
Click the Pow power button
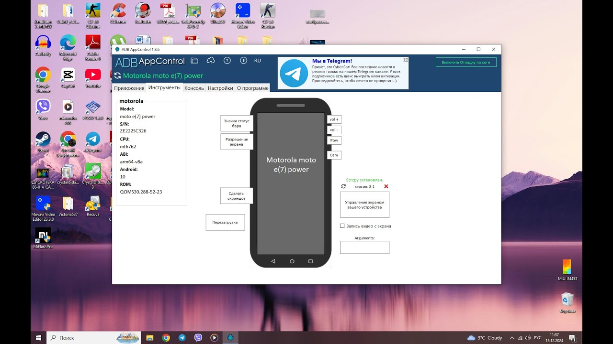334,140
